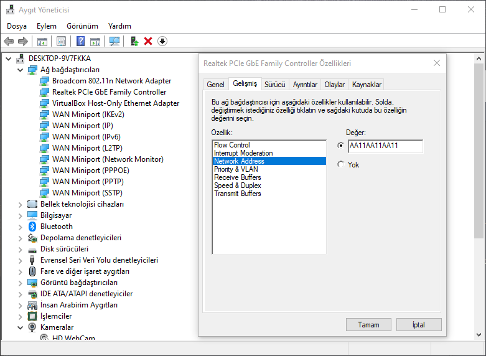Click the Realtek PCIe GbE Controller icon
486x356 pixels.
[x=44, y=92]
